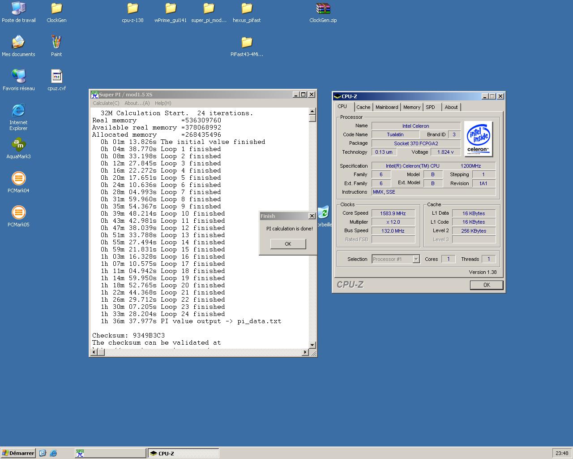Click Super PI horizontal scrollbar right arrow
Screen dimensions: 573x459
[305, 352]
